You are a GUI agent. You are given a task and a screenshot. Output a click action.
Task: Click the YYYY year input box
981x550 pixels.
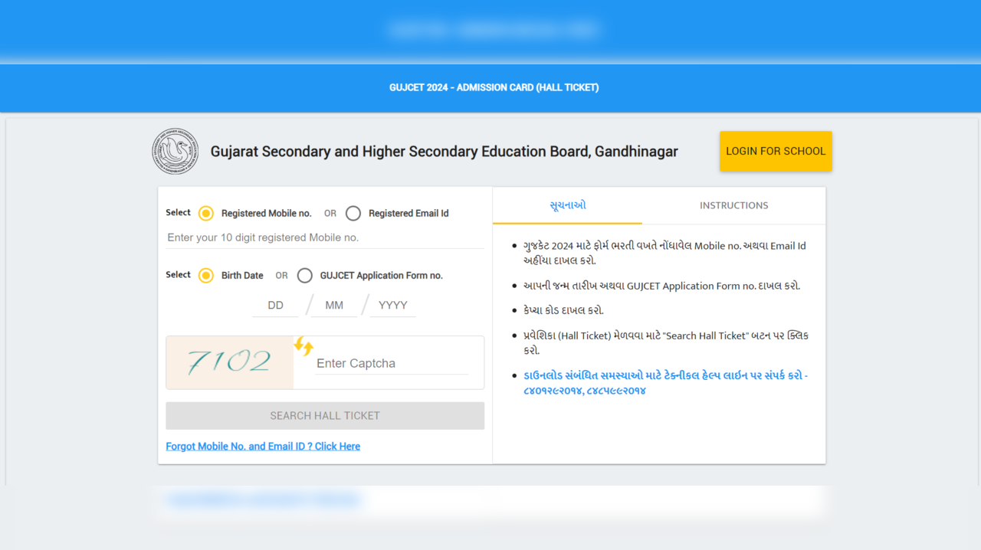[392, 304]
